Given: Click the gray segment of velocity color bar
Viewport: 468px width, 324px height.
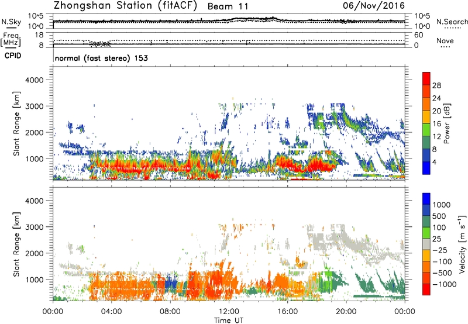Looking at the screenshot, I should click(426, 244).
